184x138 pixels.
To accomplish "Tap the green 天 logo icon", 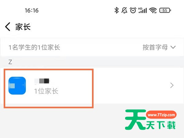I will [x=136, y=120].
